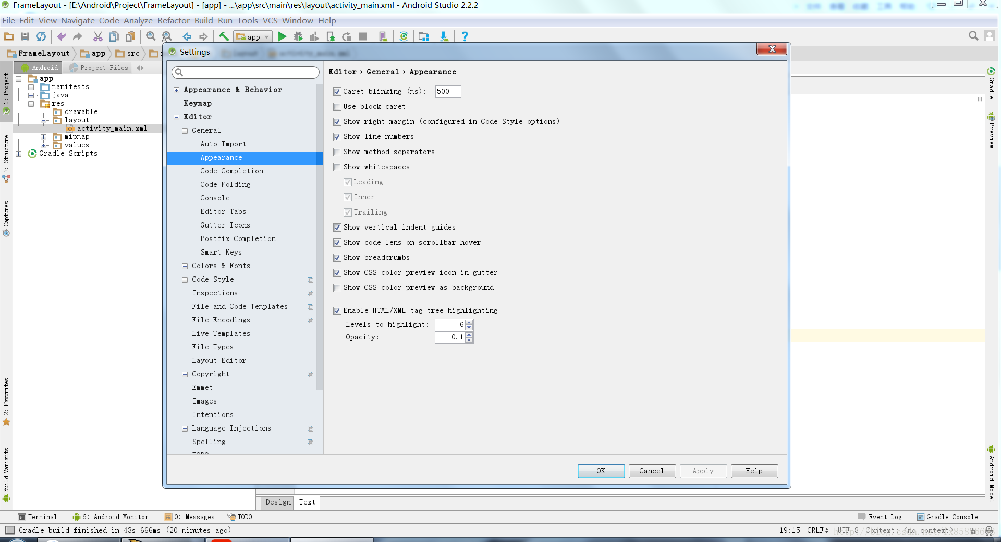Decrease Opacity value stepper
The width and height of the screenshot is (1001, 542).
click(x=469, y=341)
